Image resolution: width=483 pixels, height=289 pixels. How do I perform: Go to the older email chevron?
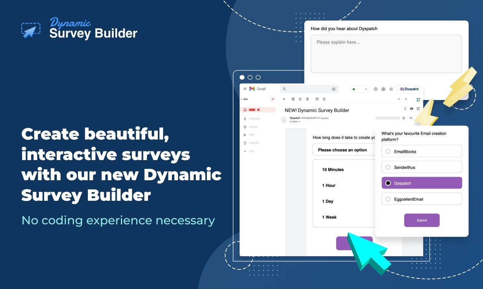(406, 99)
